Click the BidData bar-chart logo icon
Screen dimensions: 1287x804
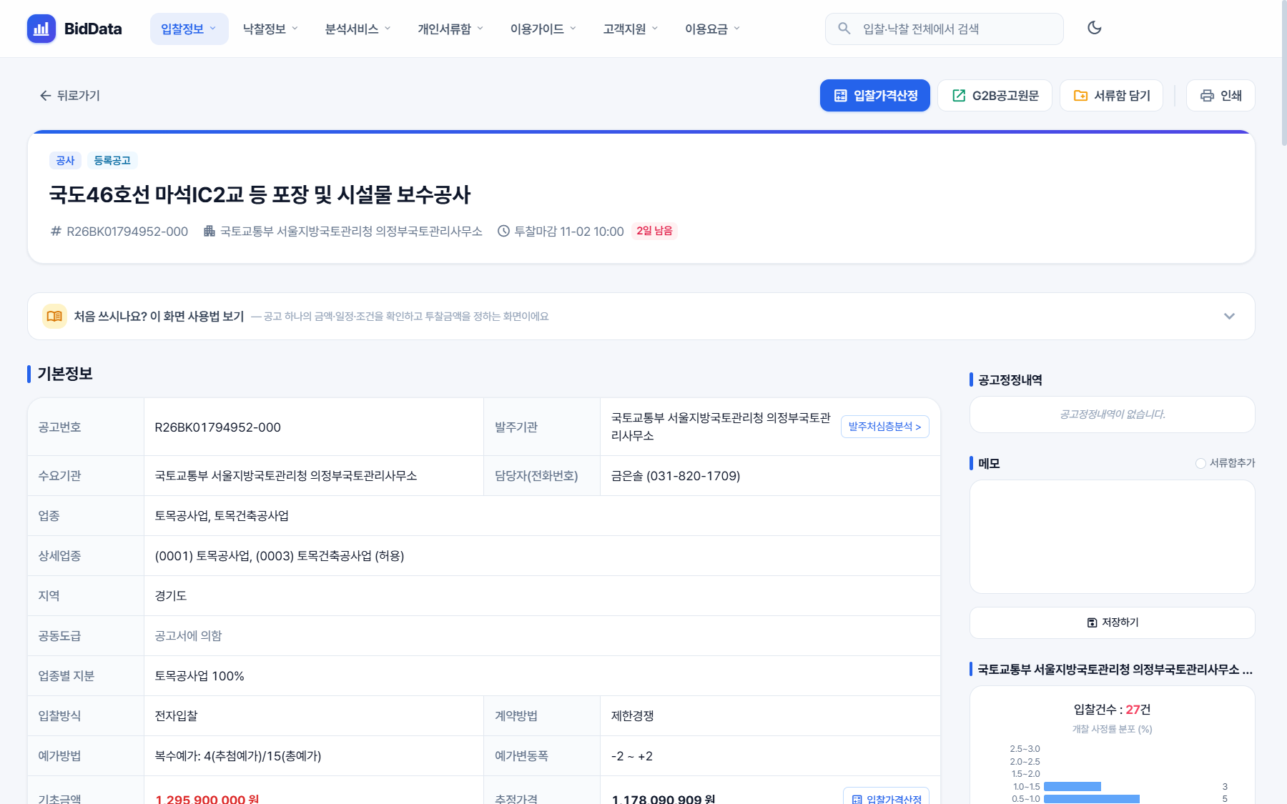[41, 29]
